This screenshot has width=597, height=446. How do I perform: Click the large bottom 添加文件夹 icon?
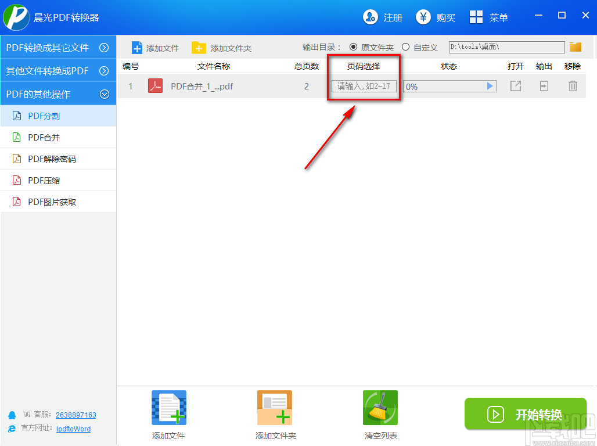(275, 408)
